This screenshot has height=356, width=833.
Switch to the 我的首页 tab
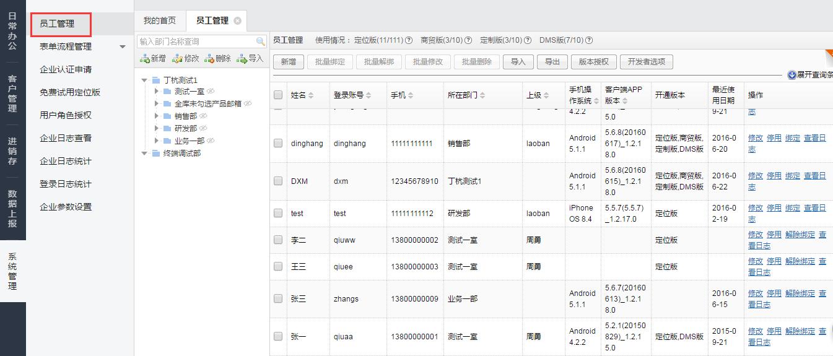point(160,20)
